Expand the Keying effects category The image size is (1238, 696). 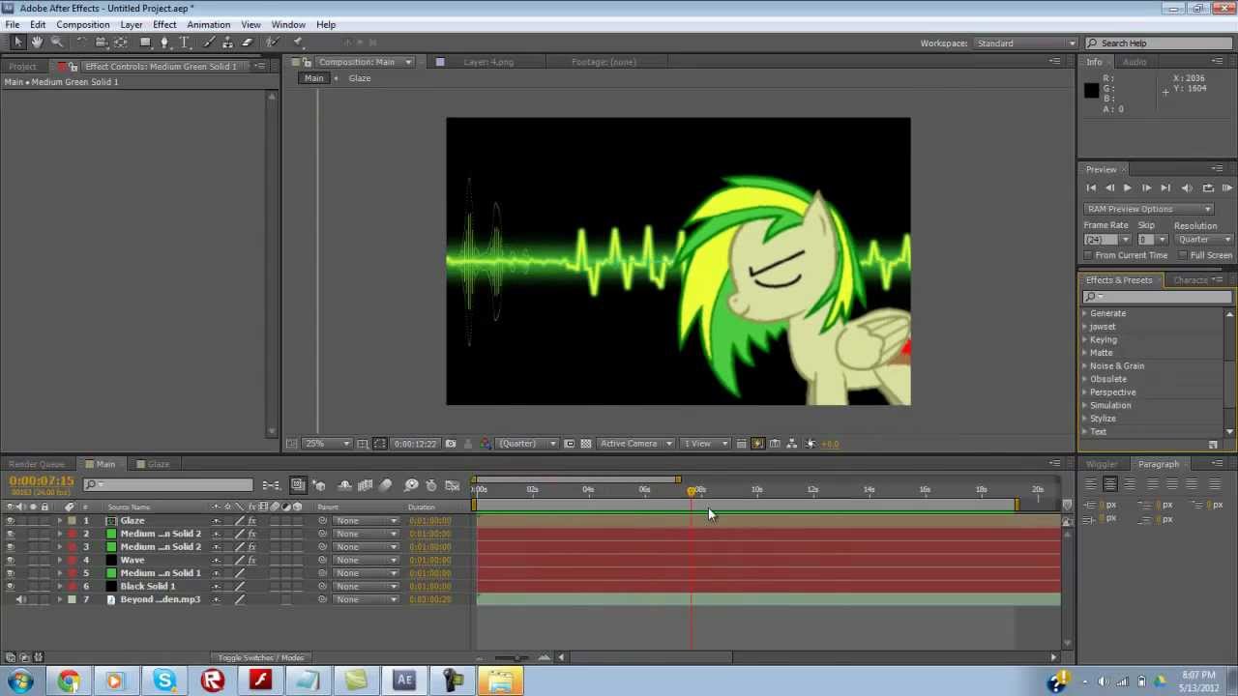coord(1085,340)
